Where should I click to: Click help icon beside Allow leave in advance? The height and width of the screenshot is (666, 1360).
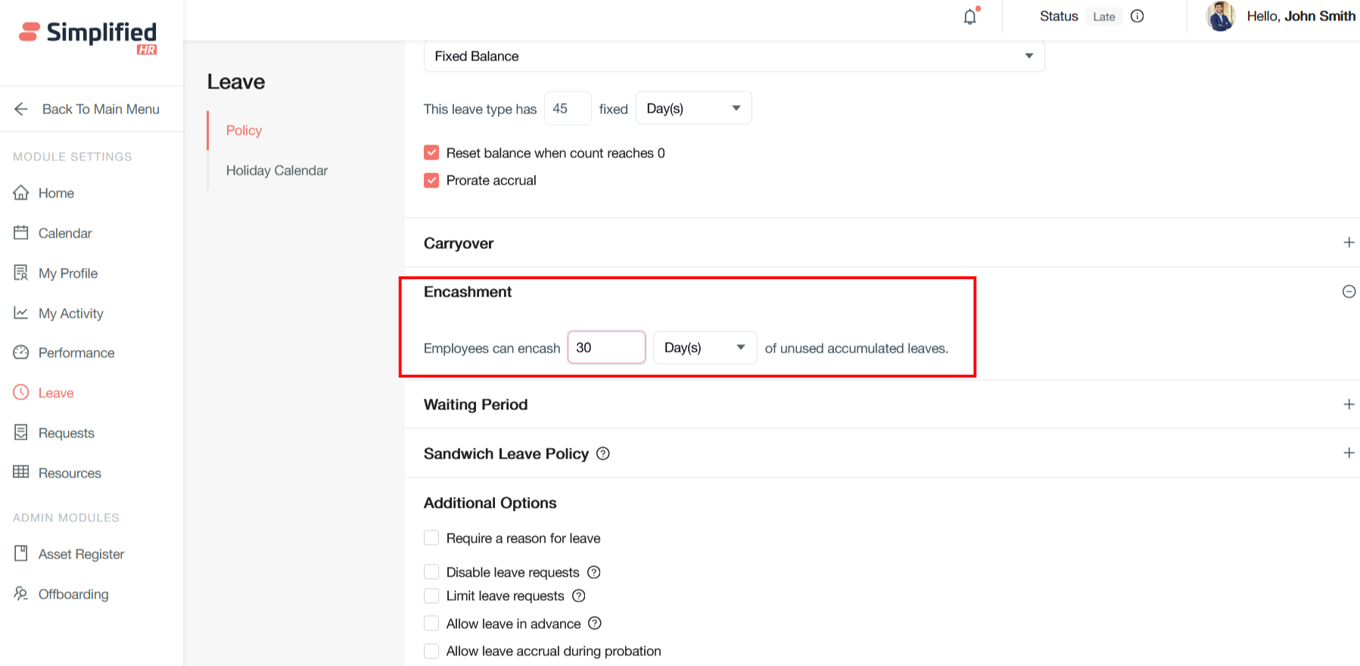click(x=595, y=624)
